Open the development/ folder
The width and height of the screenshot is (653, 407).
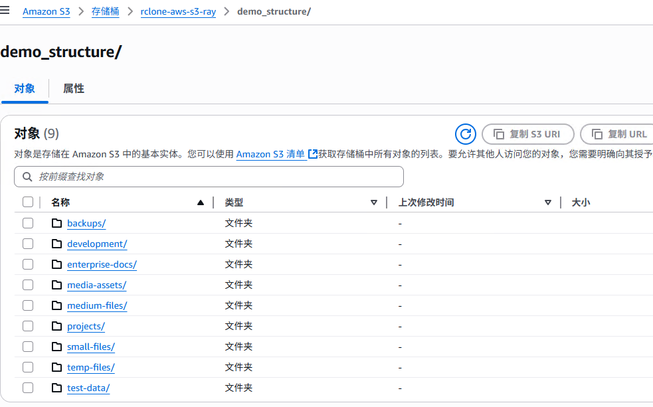tap(97, 244)
